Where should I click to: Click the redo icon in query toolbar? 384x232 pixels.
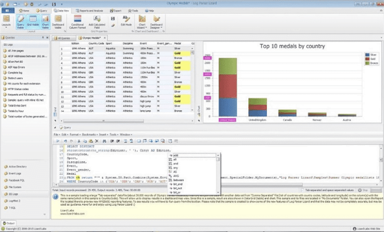click(71, 141)
